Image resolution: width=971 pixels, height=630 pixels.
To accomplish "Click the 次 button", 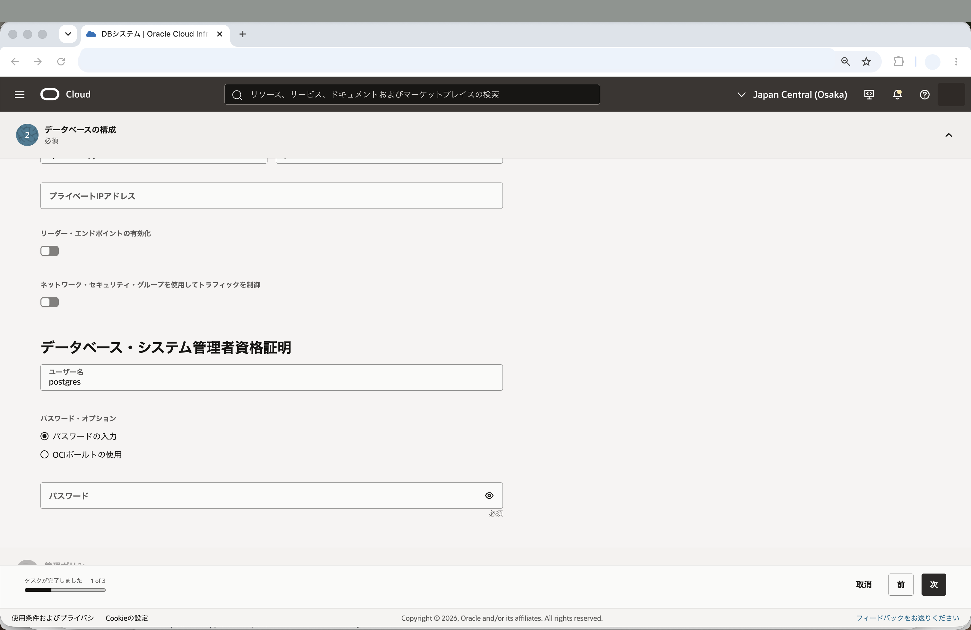I will 933,585.
